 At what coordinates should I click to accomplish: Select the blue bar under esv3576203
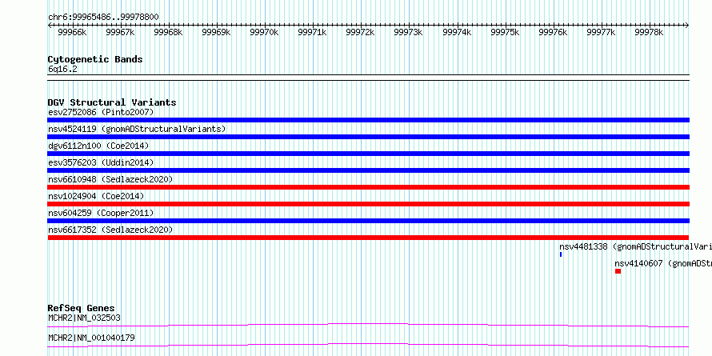368,170
